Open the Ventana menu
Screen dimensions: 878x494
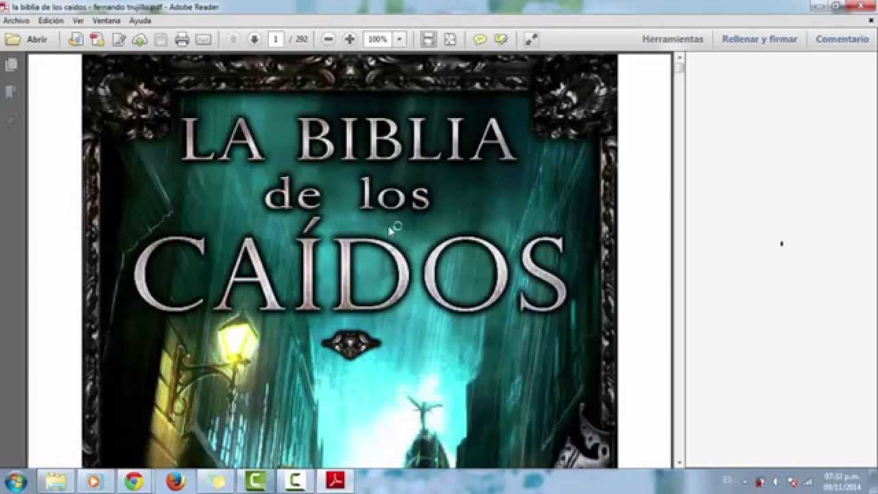tap(106, 21)
